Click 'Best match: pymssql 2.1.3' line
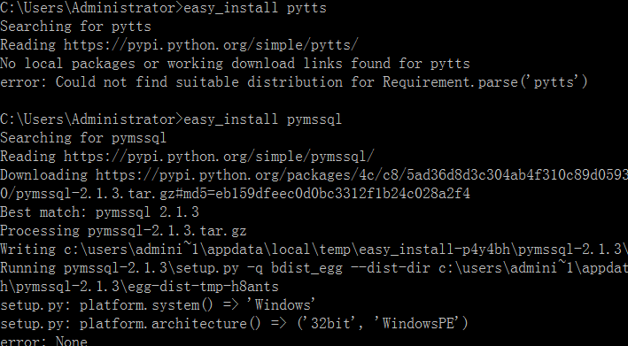Image resolution: width=628 pixels, height=346 pixels. [x=99, y=212]
